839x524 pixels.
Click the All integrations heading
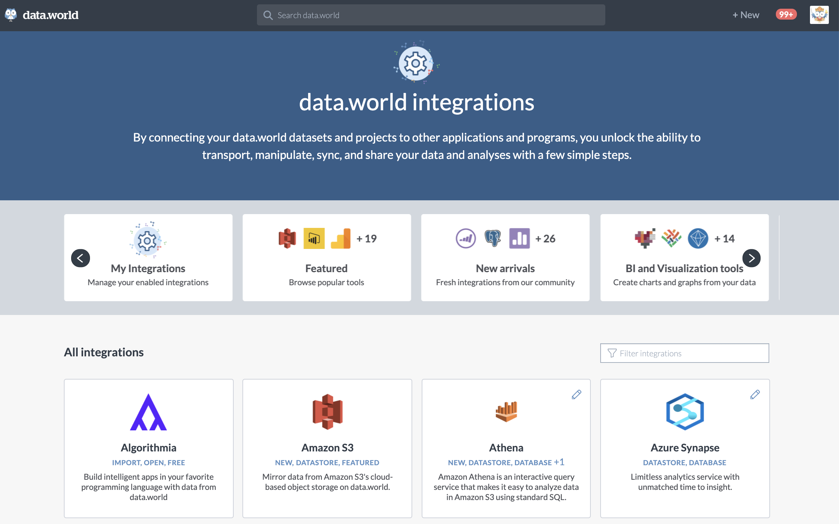[x=104, y=352]
